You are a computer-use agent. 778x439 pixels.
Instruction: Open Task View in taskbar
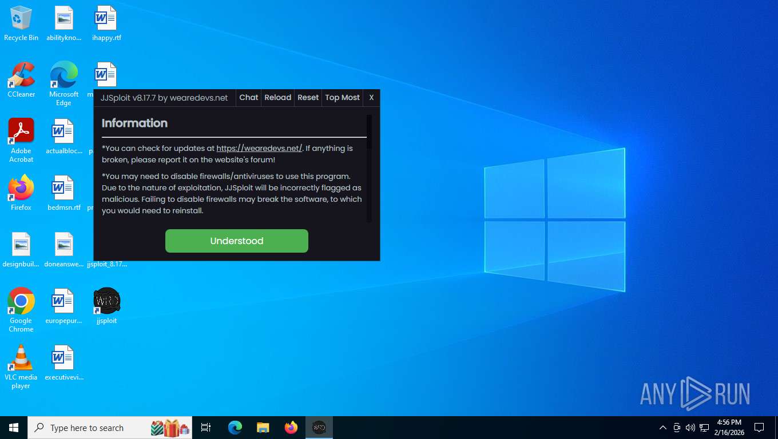click(x=206, y=428)
